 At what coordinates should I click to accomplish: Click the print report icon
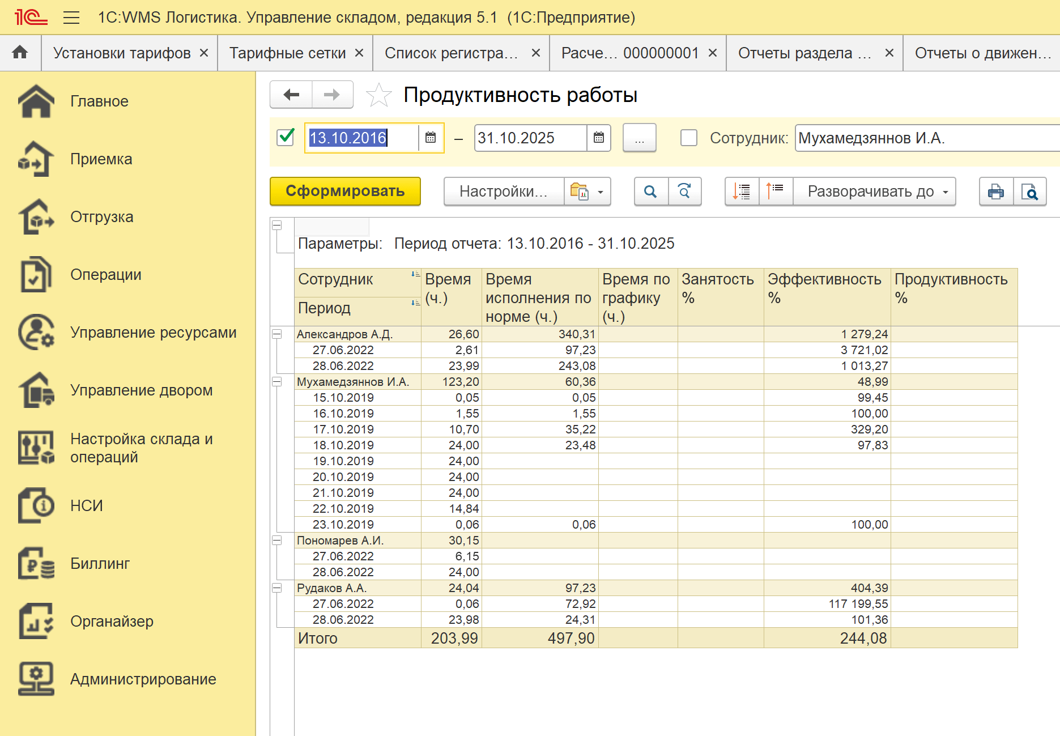pos(995,192)
